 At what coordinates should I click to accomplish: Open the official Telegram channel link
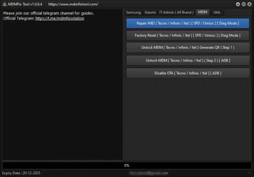point(60,19)
